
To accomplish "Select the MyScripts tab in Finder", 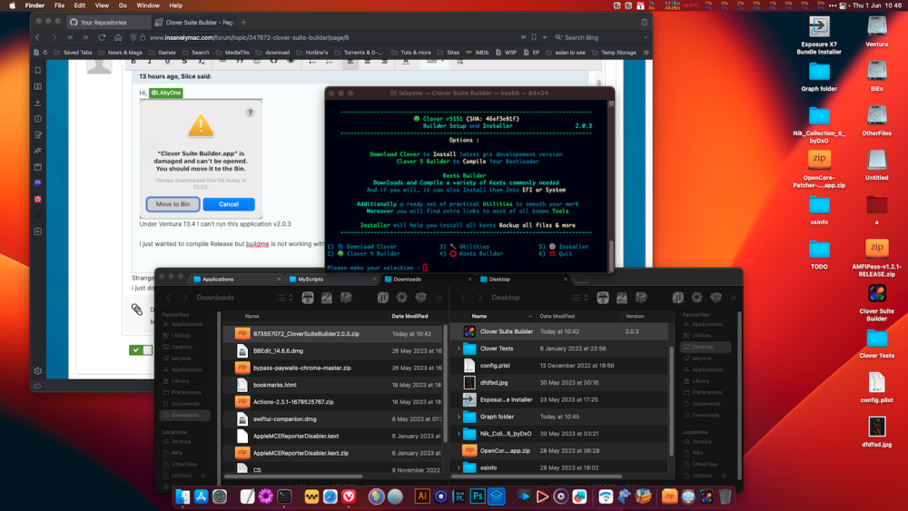I will [x=332, y=279].
